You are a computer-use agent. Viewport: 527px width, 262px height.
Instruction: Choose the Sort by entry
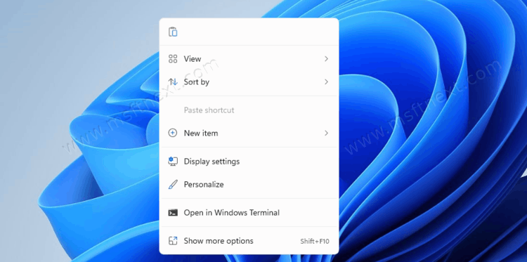[x=249, y=82]
